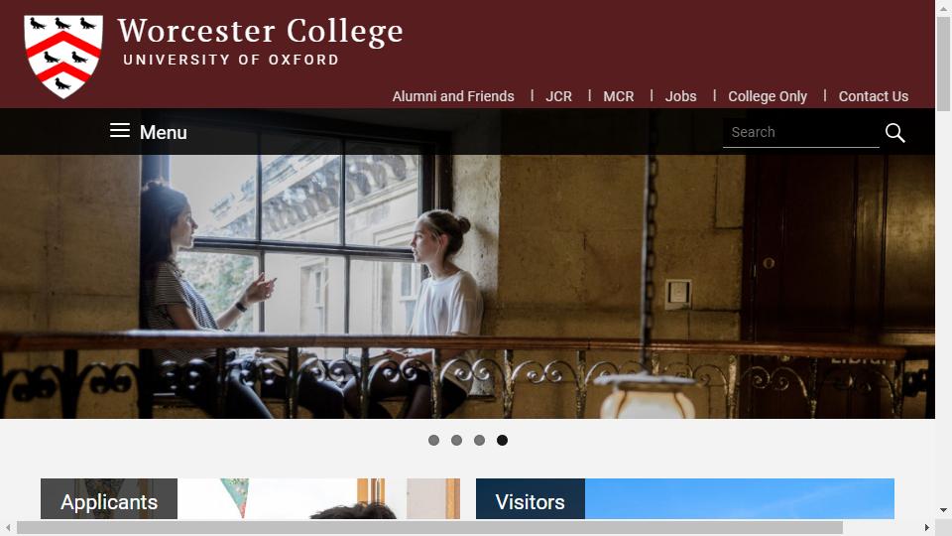This screenshot has height=536, width=952.
Task: Open the hamburger Menu icon
Action: click(120, 131)
